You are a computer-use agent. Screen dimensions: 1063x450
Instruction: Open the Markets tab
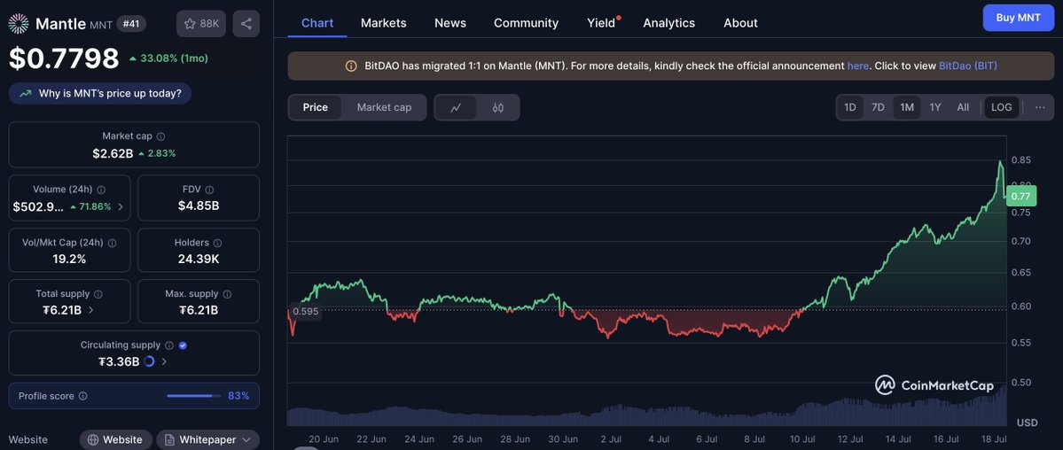click(384, 23)
